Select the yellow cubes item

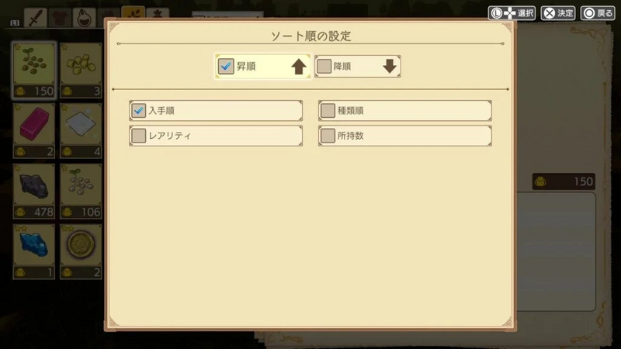click(x=81, y=70)
